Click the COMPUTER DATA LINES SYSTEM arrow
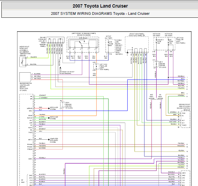This screenshot has width=198, height=186. (x=49, y=140)
